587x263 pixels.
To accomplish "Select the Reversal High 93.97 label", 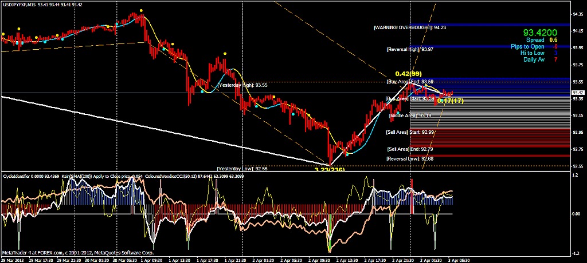I will [x=410, y=50].
